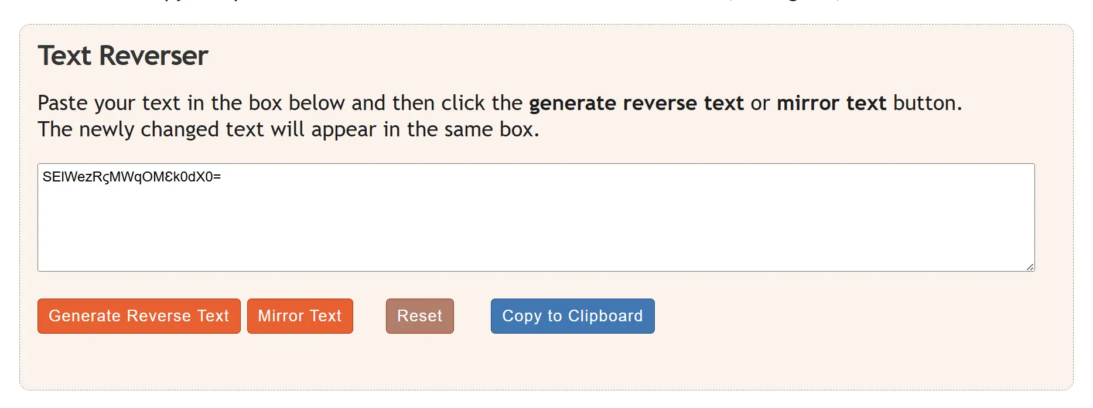This screenshot has height=408, width=1093.
Task: Click the equals sign ending the box text
Action: click(x=217, y=177)
